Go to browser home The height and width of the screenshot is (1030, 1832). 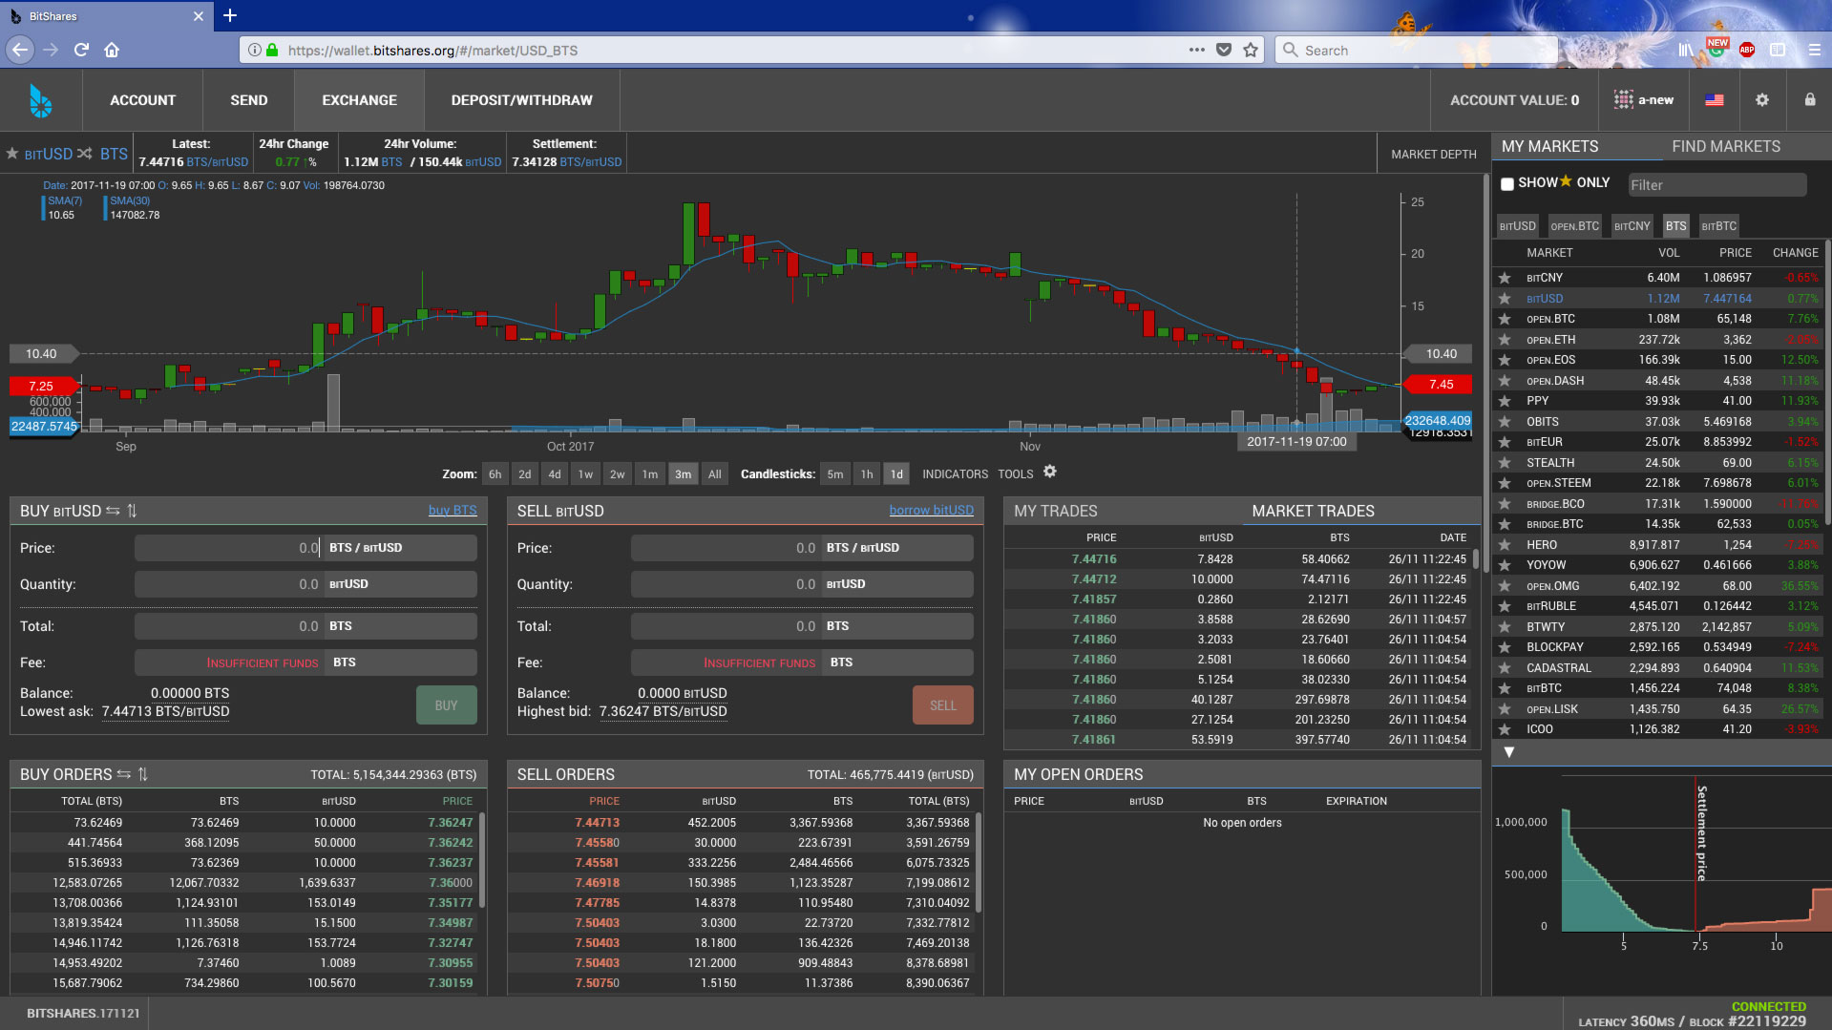(x=112, y=50)
